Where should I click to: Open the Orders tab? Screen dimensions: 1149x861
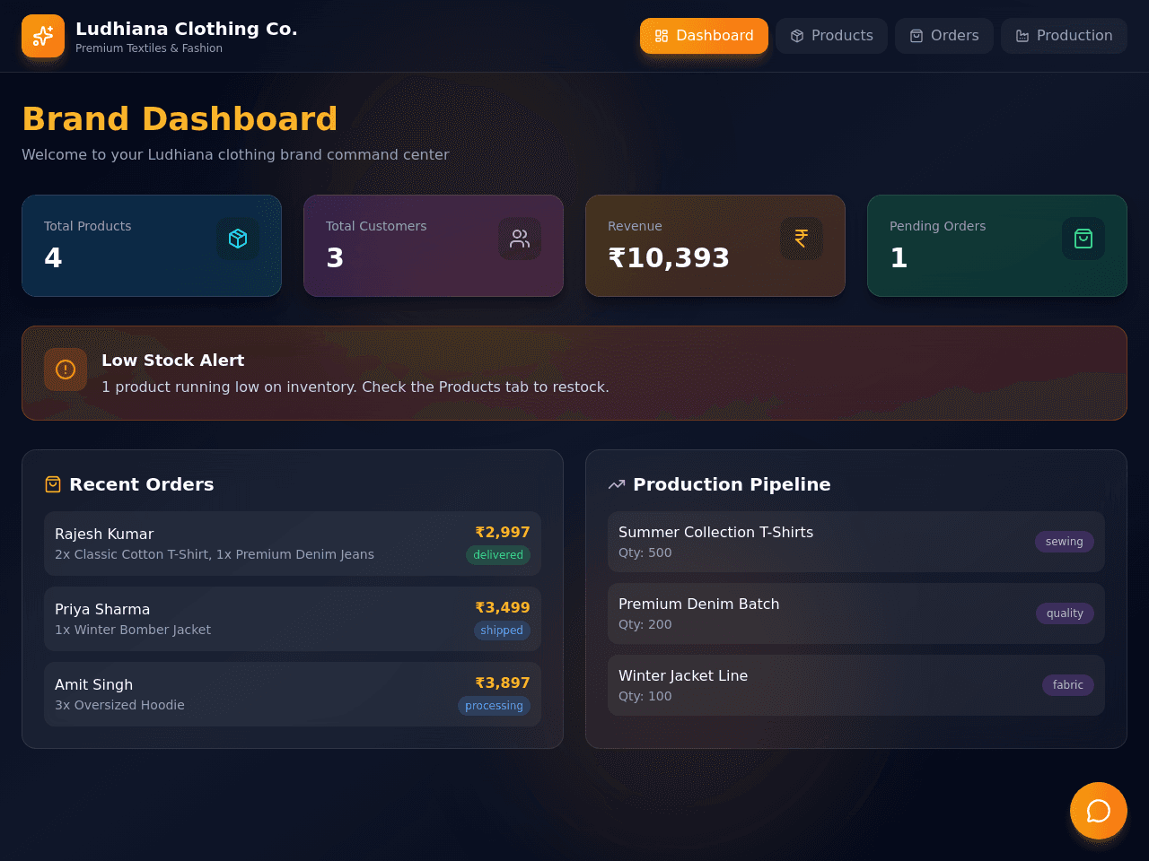(x=944, y=36)
